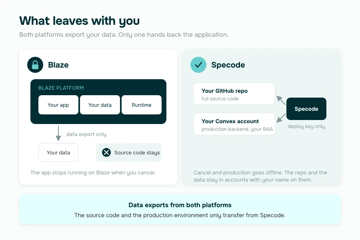The height and width of the screenshot is (240, 360).
Task: Click the Blaze lock icon
Action: pos(35,65)
